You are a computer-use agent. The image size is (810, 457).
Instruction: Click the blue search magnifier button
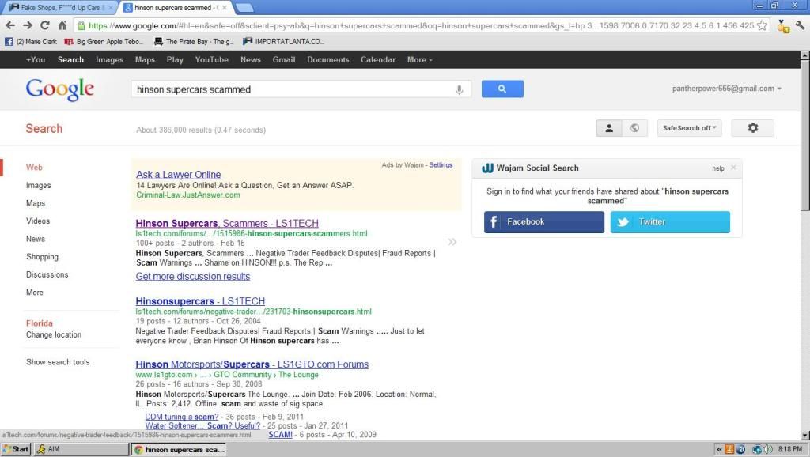tap(502, 89)
